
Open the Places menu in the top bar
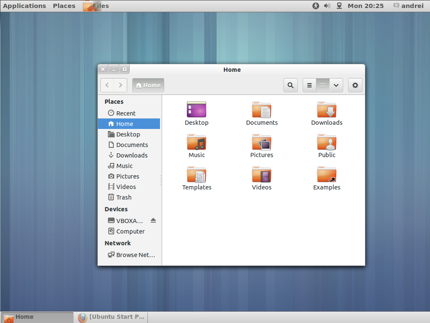64,5
